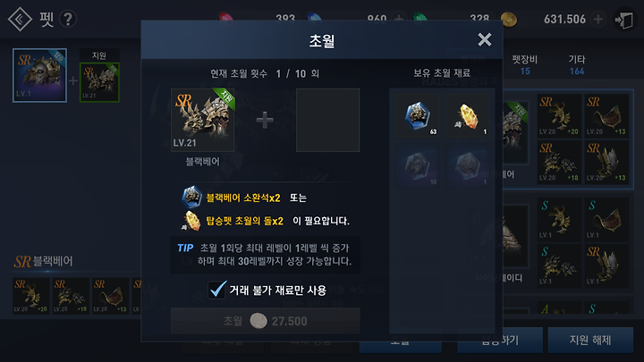Click the plus icon next to gold amount
Screen dimensions: 644x362
point(598,19)
